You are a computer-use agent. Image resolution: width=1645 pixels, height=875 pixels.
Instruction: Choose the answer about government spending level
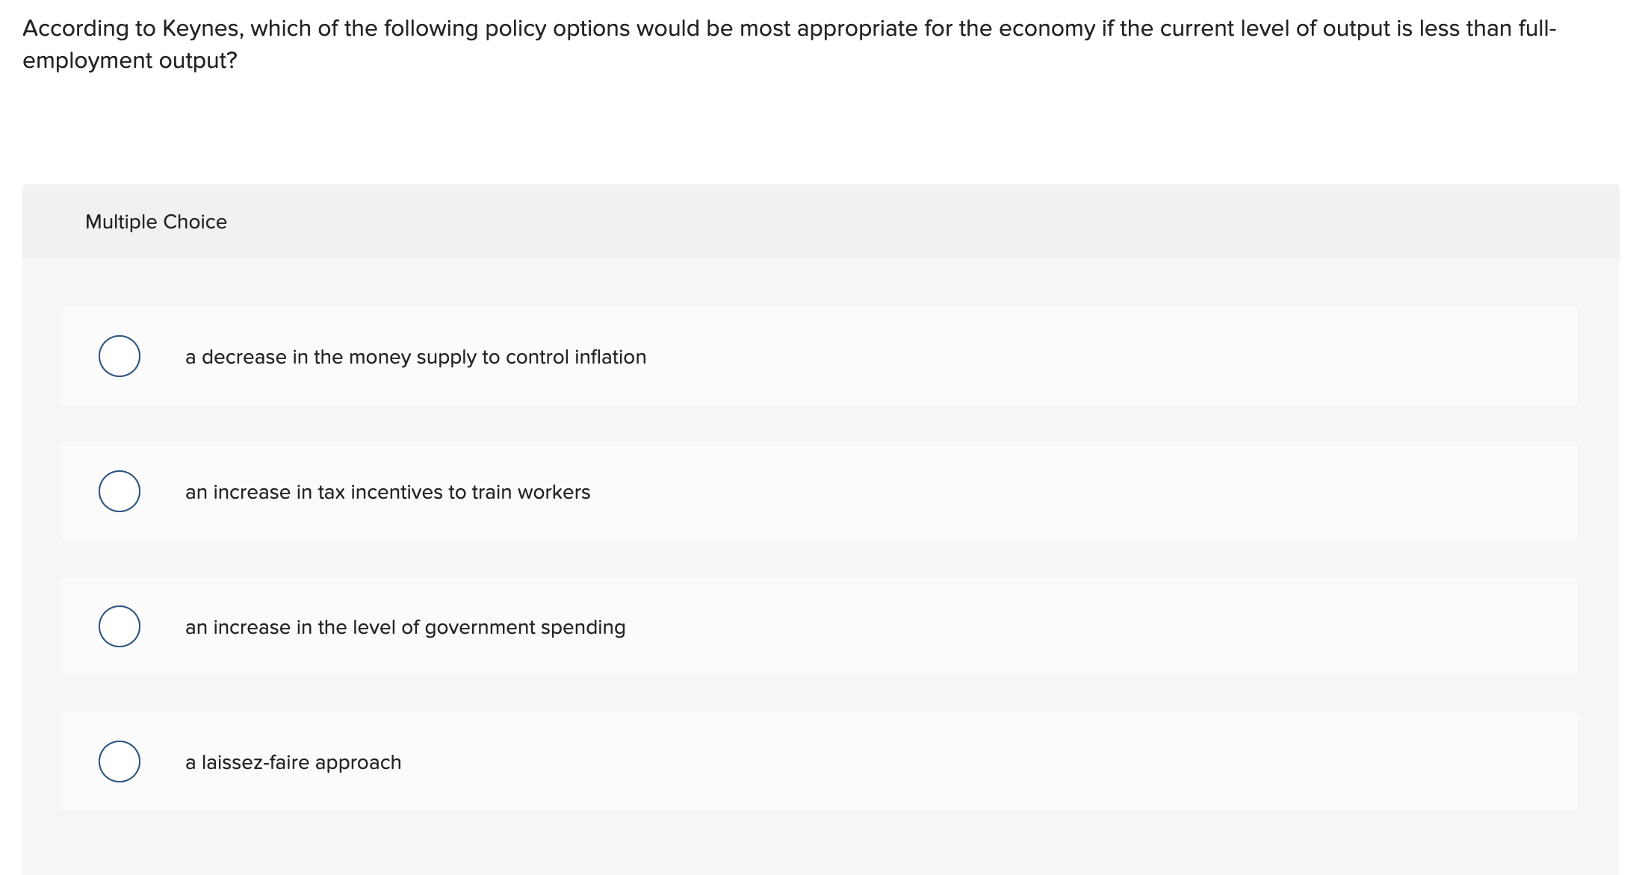pos(405,626)
